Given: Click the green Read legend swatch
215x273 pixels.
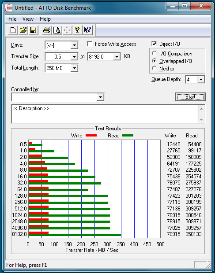Looking at the screenshot, I should click(x=128, y=136).
